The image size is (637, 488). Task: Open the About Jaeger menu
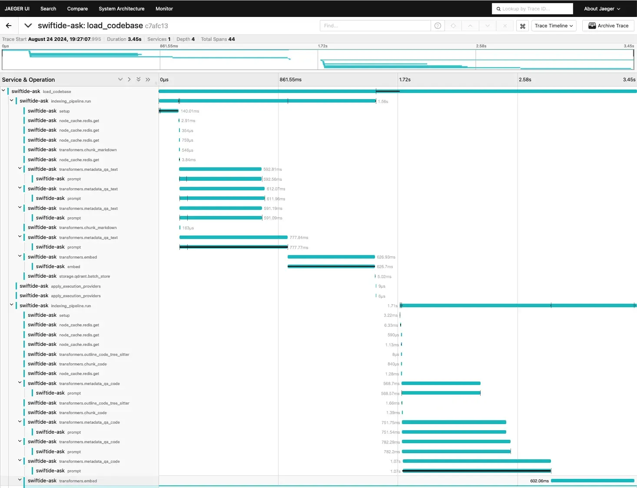coord(602,9)
